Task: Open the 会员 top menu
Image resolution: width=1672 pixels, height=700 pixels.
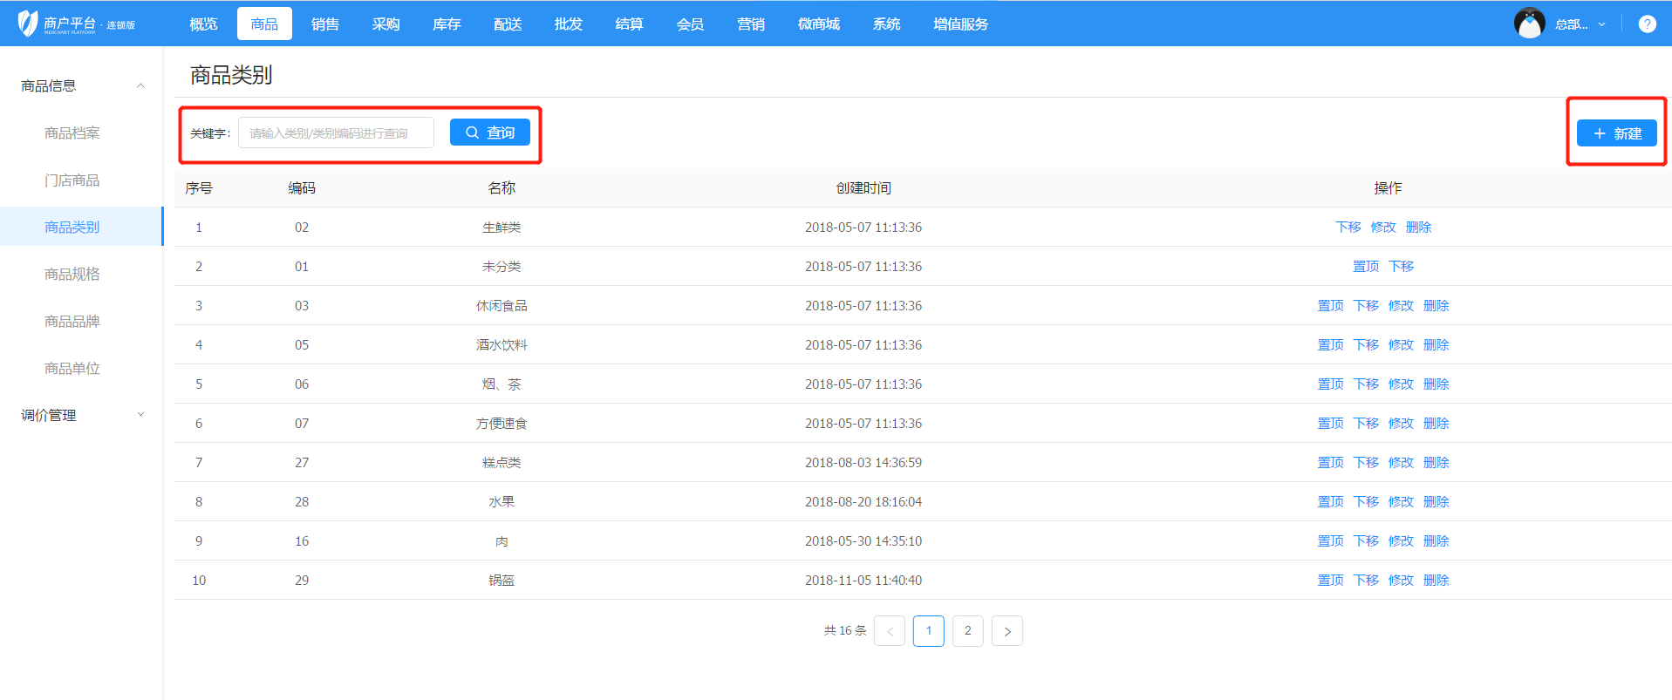Action: tap(690, 24)
